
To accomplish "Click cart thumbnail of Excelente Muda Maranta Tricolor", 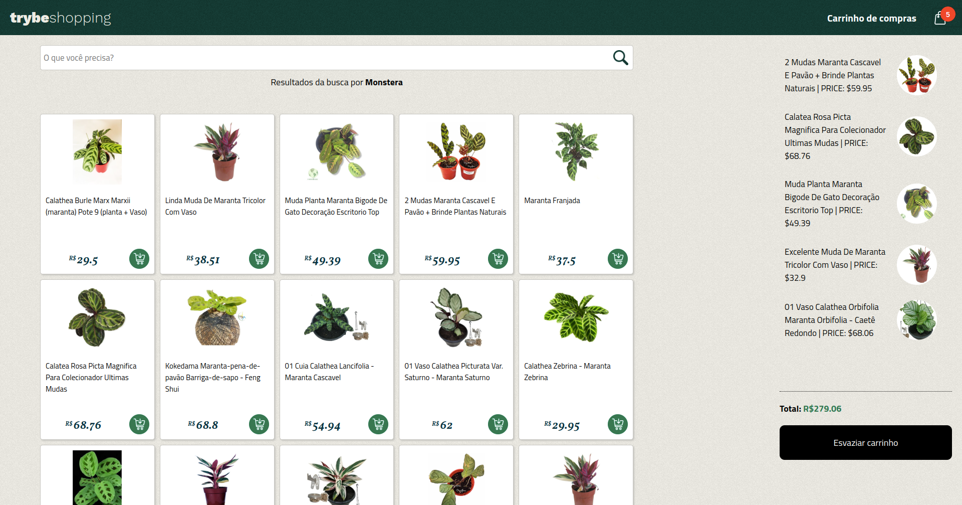I will tap(917, 265).
